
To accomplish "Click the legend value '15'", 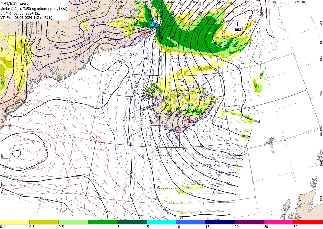I will pyautogui.click(x=207, y=227).
